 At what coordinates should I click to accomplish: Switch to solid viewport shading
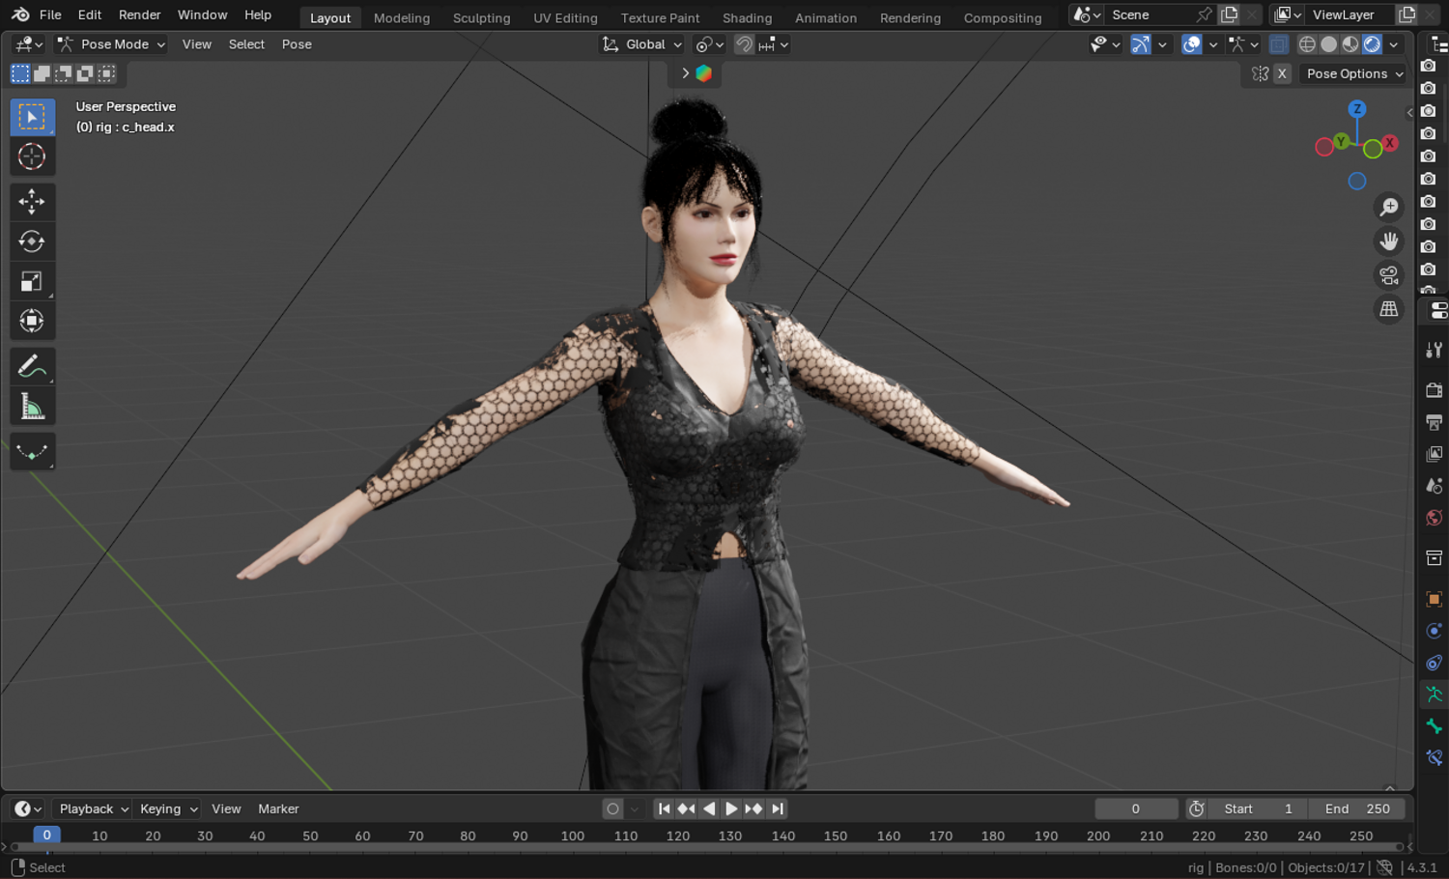(1329, 44)
